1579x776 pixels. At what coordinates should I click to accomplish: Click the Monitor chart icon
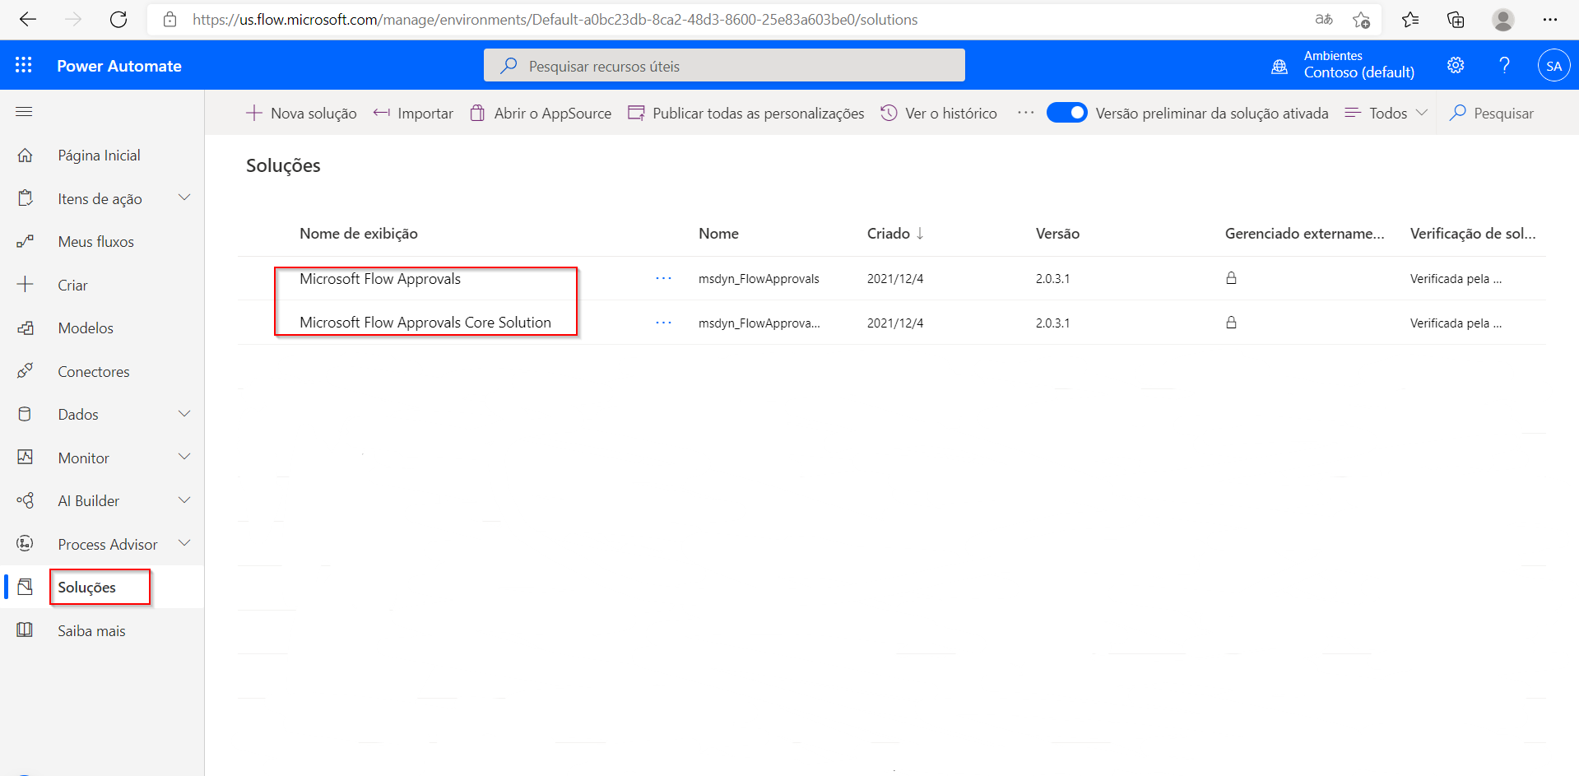tap(26, 458)
